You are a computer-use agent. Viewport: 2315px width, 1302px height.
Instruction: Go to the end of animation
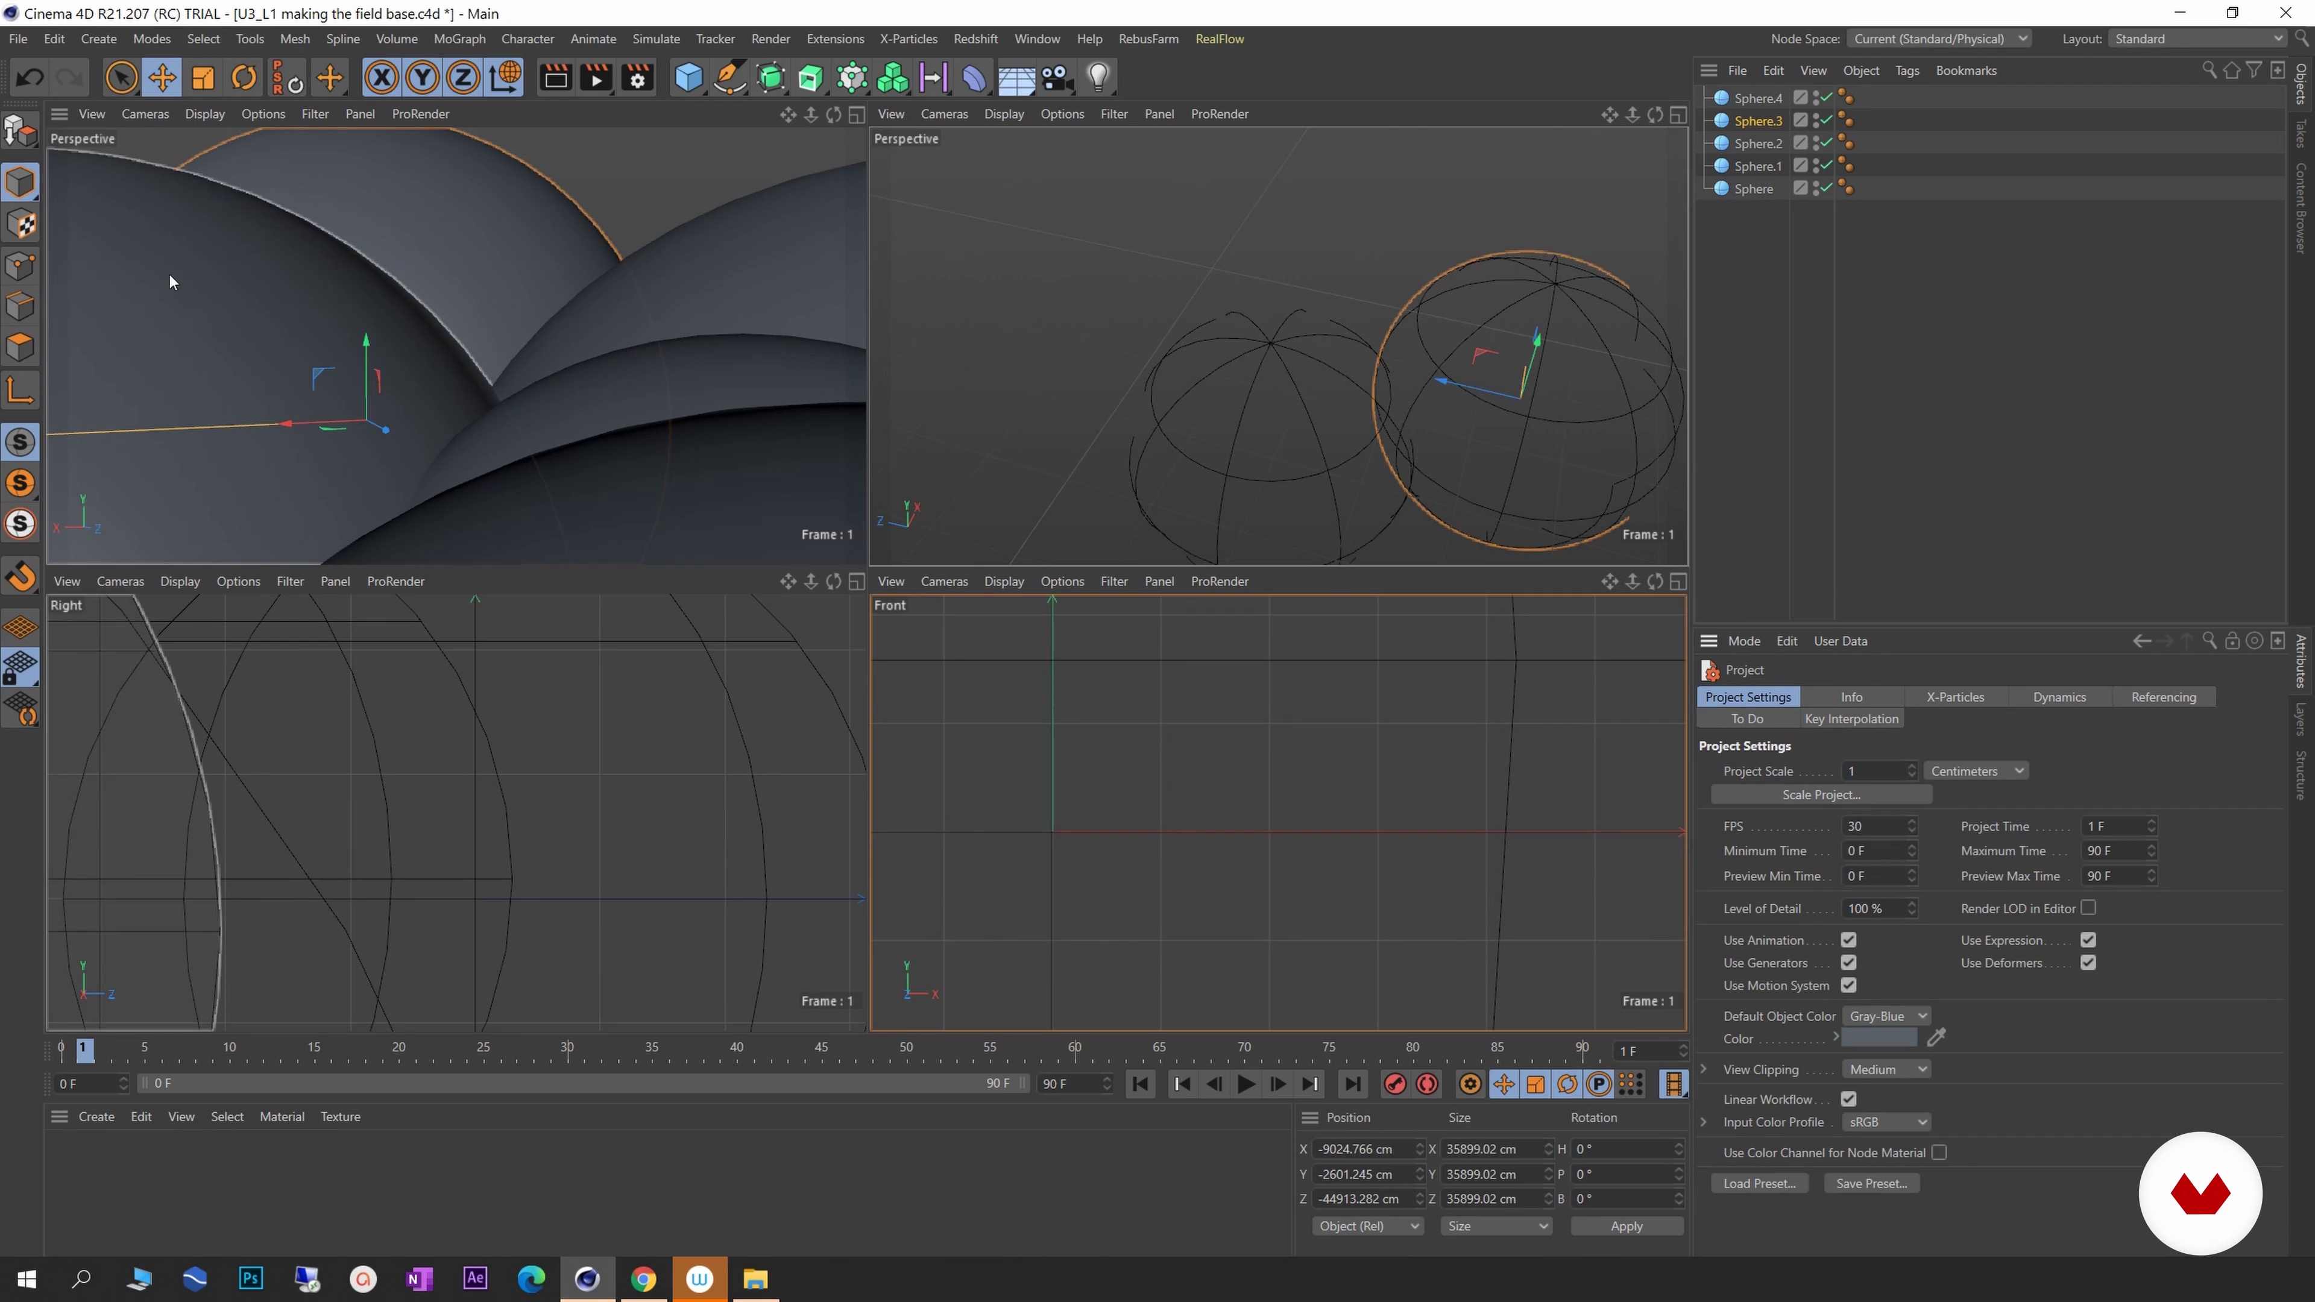point(1352,1084)
